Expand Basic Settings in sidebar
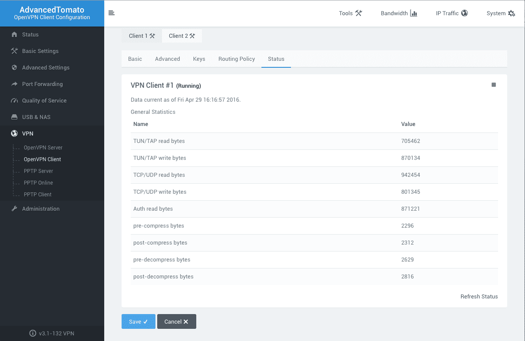This screenshot has width=525, height=341. [x=40, y=51]
